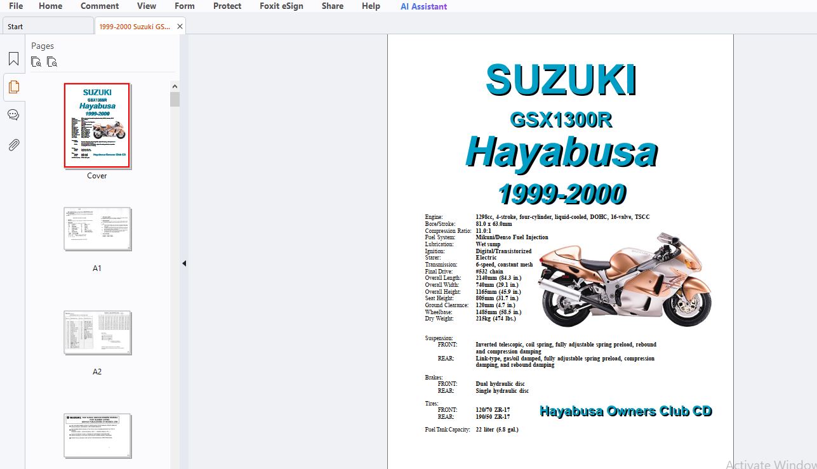Click the '2140mm (84.3 in.)' overall length
The width and height of the screenshot is (817, 469).
498,278
